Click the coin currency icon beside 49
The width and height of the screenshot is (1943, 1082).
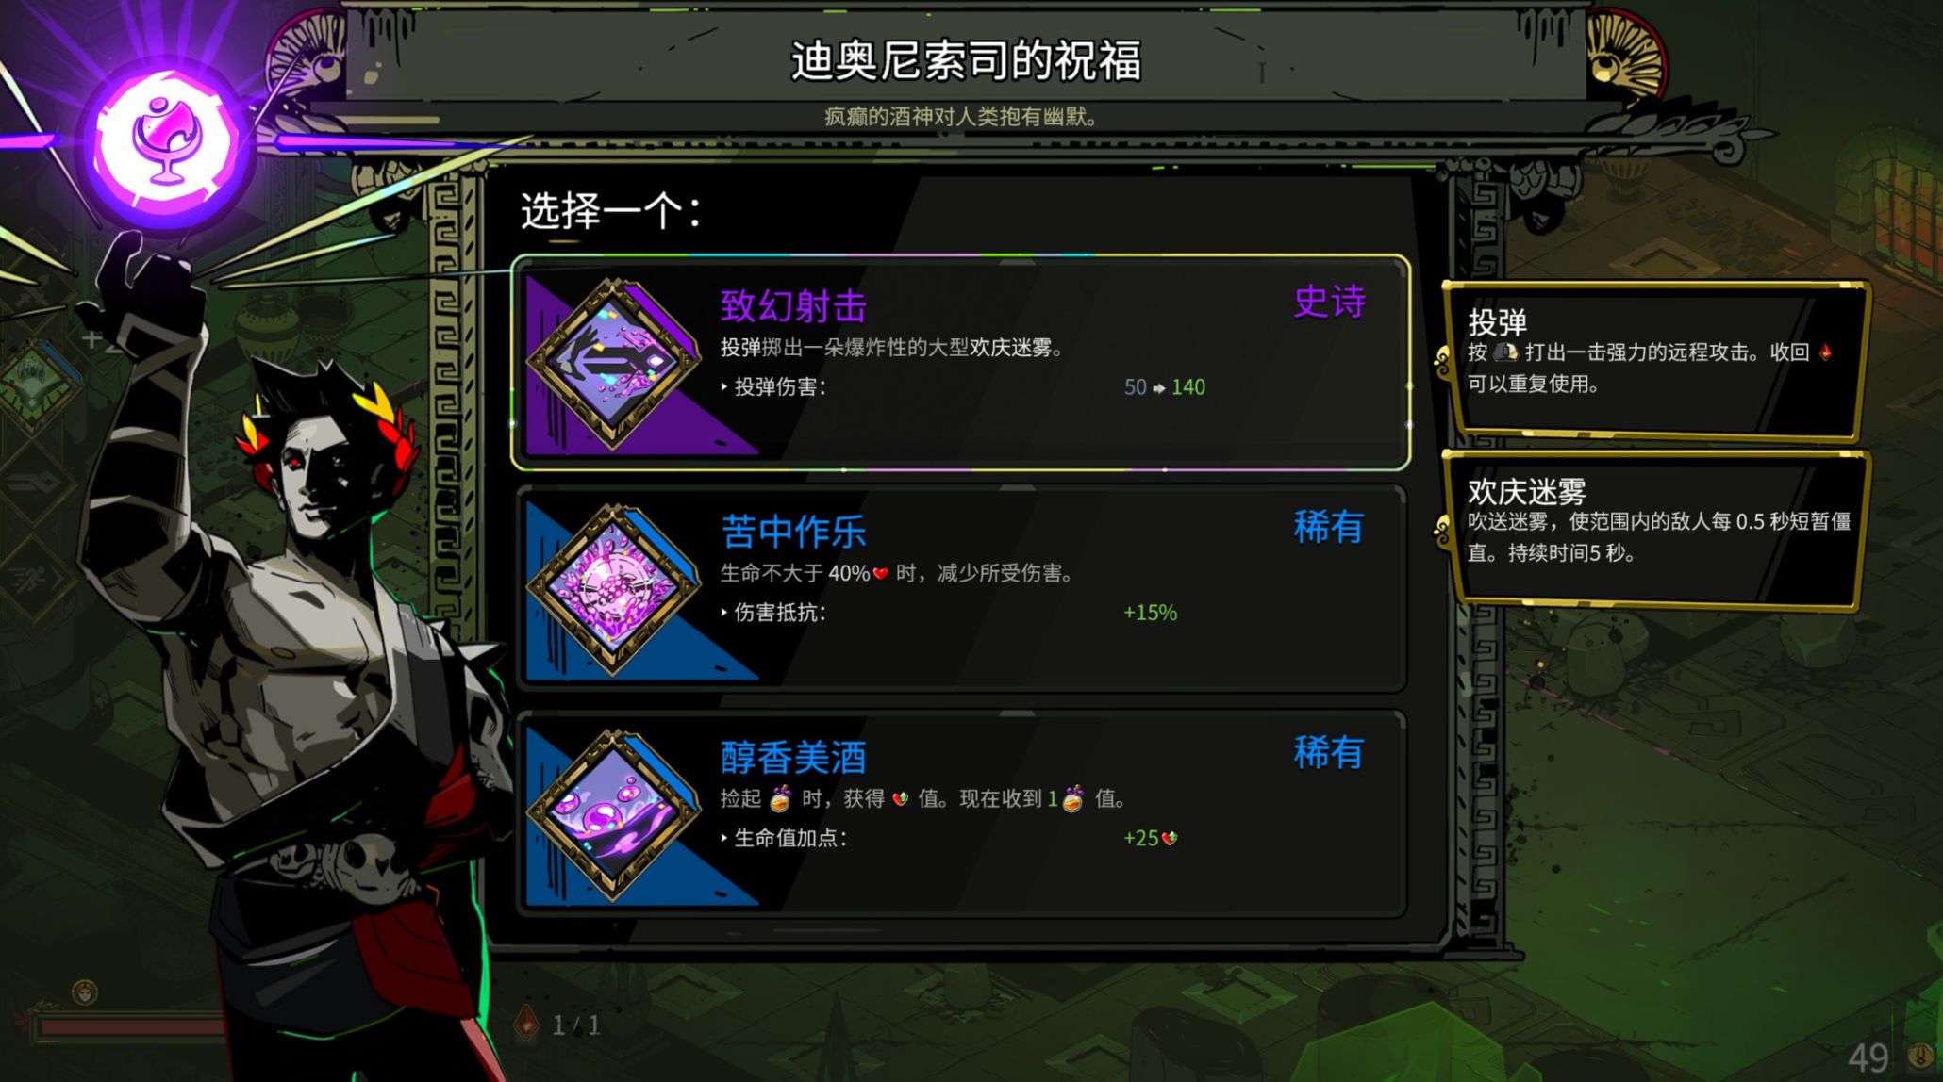pyautogui.click(x=1918, y=1056)
